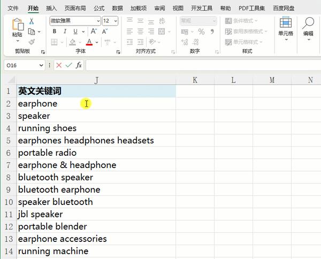Image resolution: width=321 pixels, height=259 pixels.
Task: Click the Name Box showing O16
Action: tap(25, 65)
